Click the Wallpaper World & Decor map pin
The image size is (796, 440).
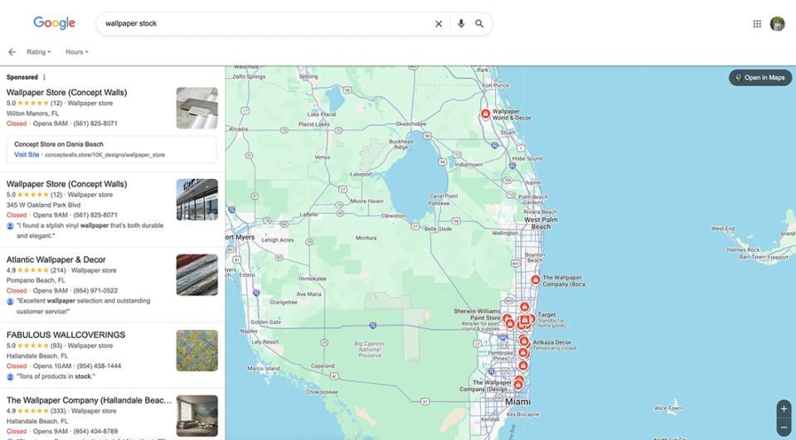[x=486, y=114]
